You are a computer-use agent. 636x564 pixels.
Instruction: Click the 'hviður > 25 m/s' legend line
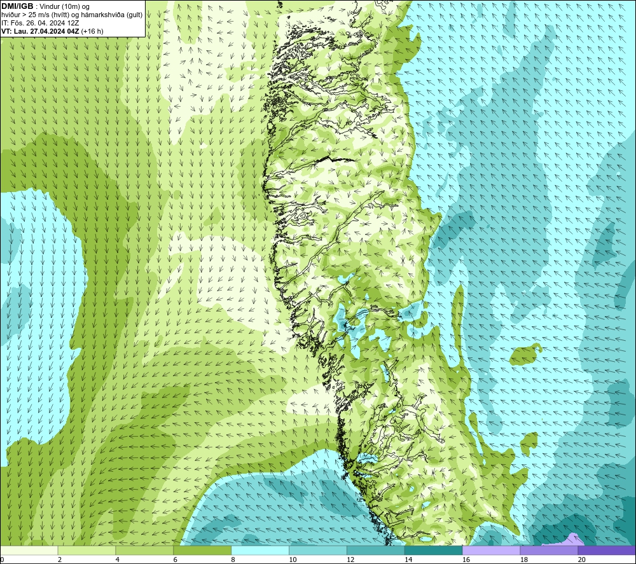[72, 15]
